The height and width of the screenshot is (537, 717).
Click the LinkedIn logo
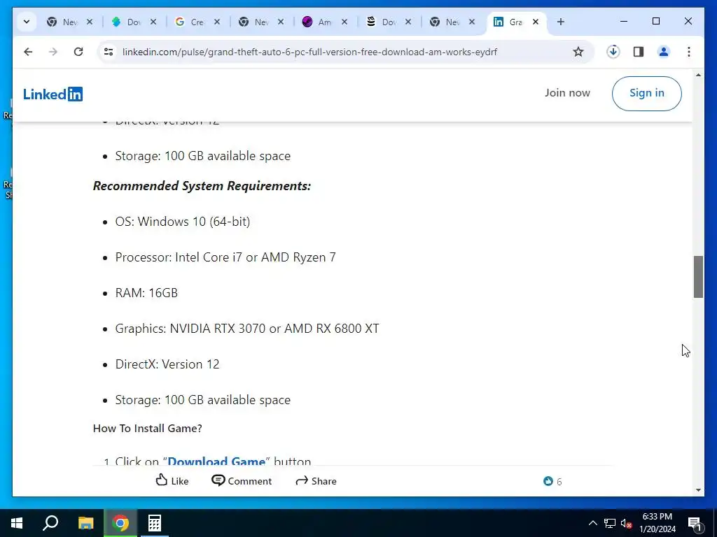53,94
